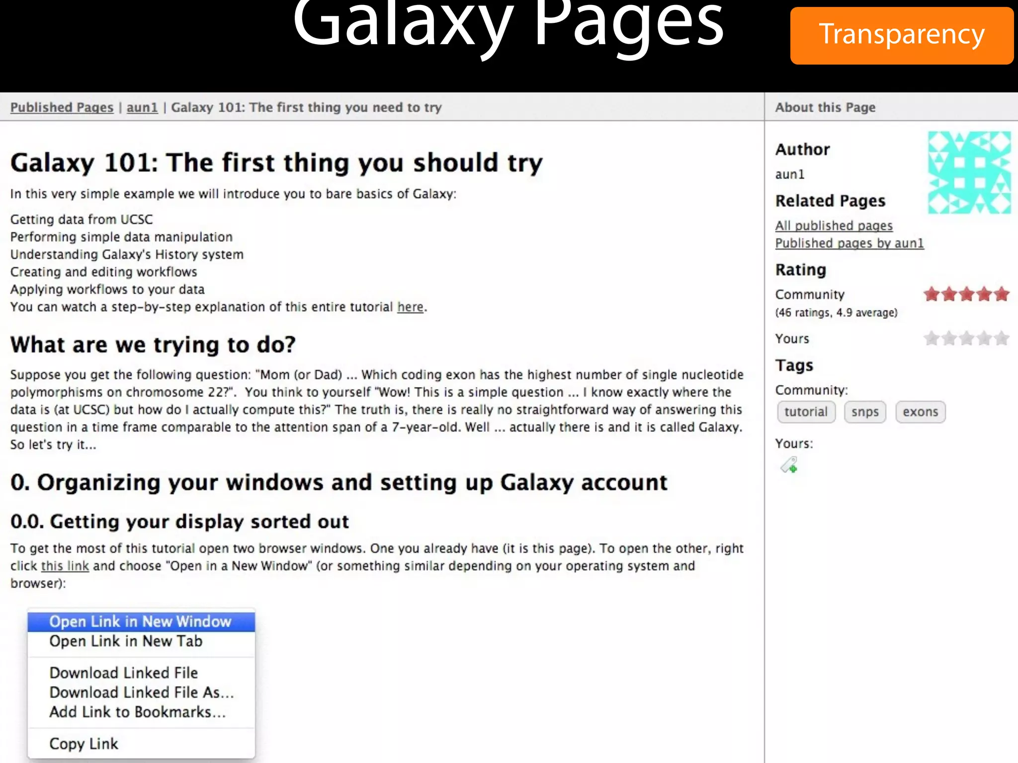Open the Published Pages breadcrumb link
This screenshot has width=1018, height=763.
click(62, 107)
